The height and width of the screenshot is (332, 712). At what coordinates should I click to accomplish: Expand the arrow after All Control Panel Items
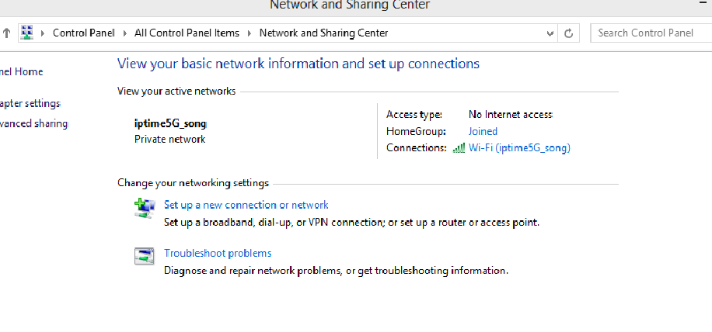250,33
